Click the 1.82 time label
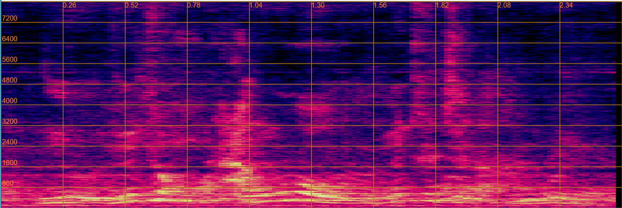 [x=442, y=5]
